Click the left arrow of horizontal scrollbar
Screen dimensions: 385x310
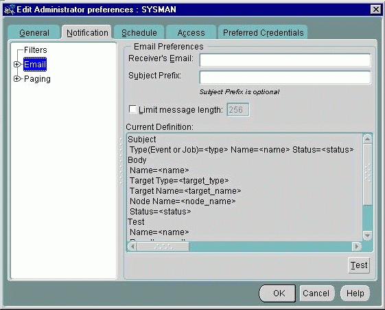click(132, 246)
